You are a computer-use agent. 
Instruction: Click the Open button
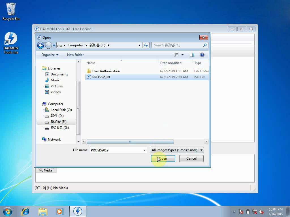[163, 159]
